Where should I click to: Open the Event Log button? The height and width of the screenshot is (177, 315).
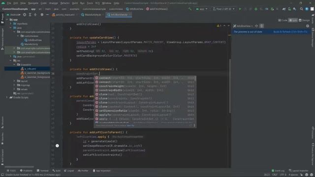tap(278, 171)
